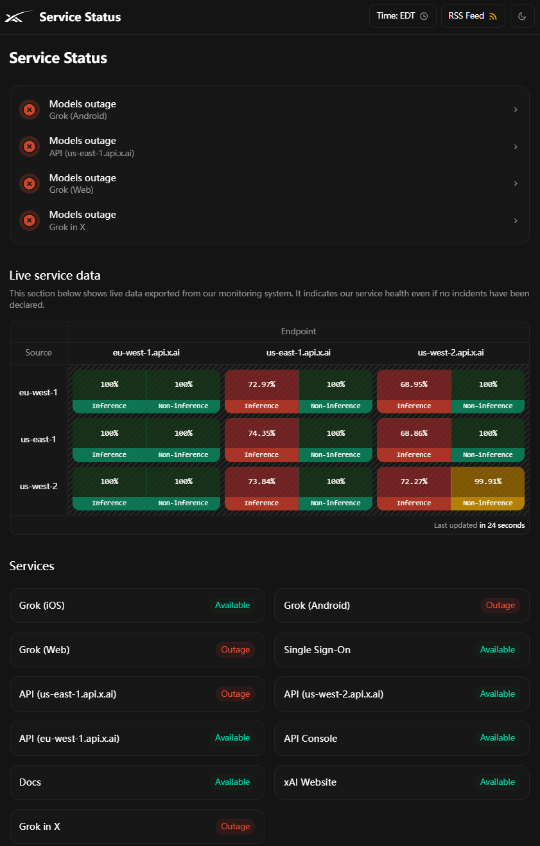
Task: Expand the API us-east-1 outage chevron
Action: coord(516,147)
